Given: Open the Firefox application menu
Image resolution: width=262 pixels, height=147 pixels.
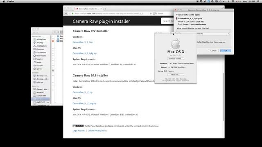Looking at the screenshot, I should 11,1.
